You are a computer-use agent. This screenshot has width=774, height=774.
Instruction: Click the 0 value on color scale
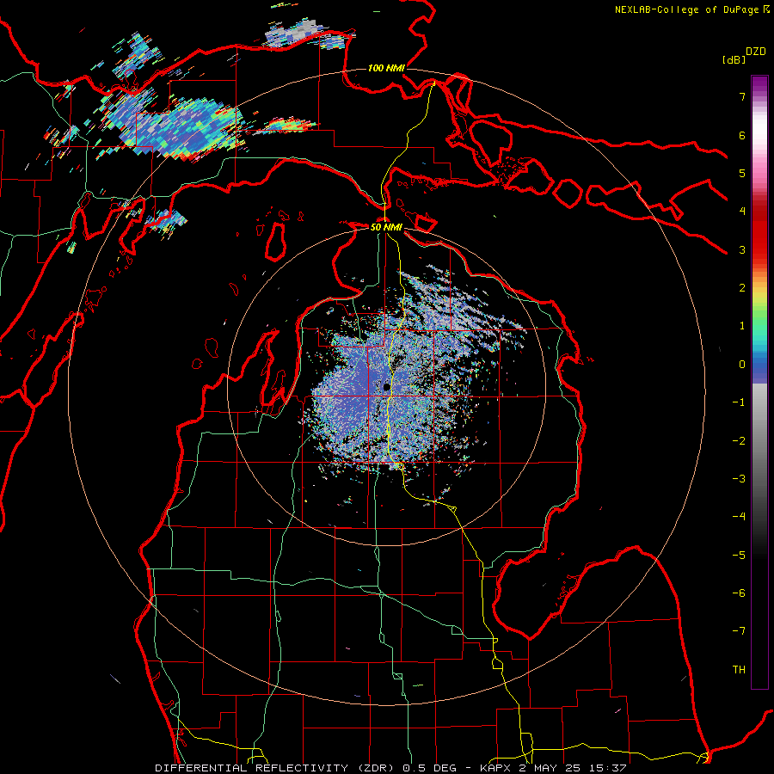coord(742,365)
